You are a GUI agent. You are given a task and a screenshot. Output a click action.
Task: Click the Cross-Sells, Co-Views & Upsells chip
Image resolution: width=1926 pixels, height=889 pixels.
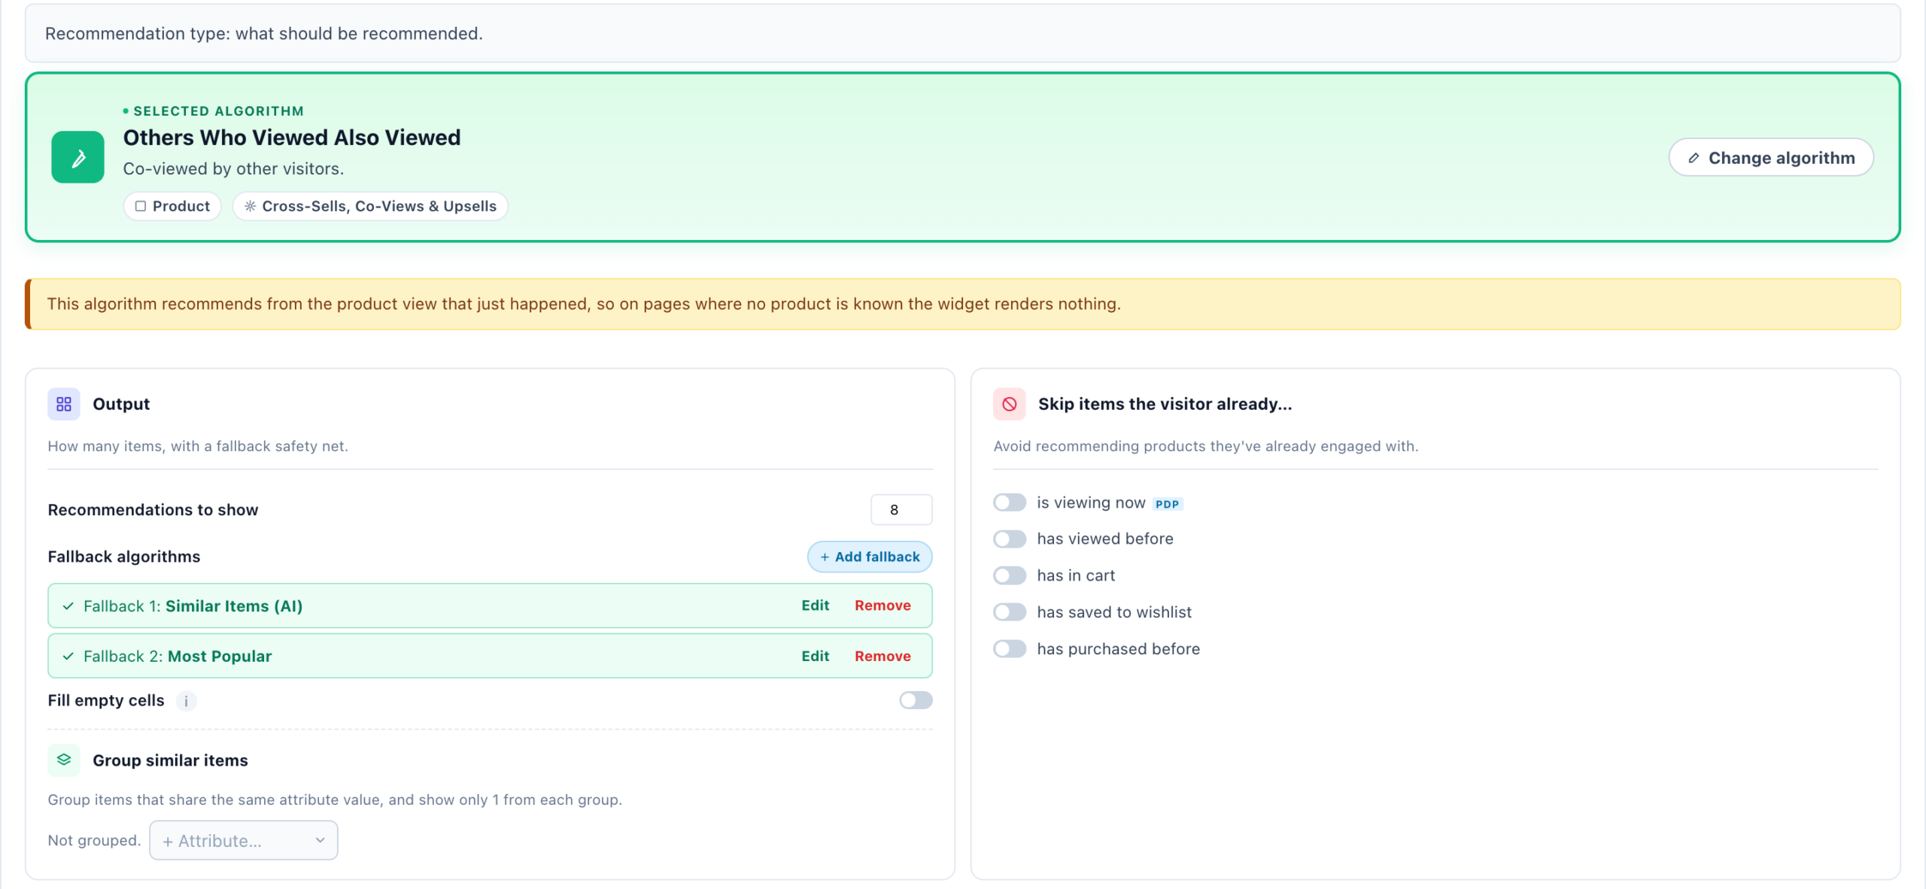point(370,206)
